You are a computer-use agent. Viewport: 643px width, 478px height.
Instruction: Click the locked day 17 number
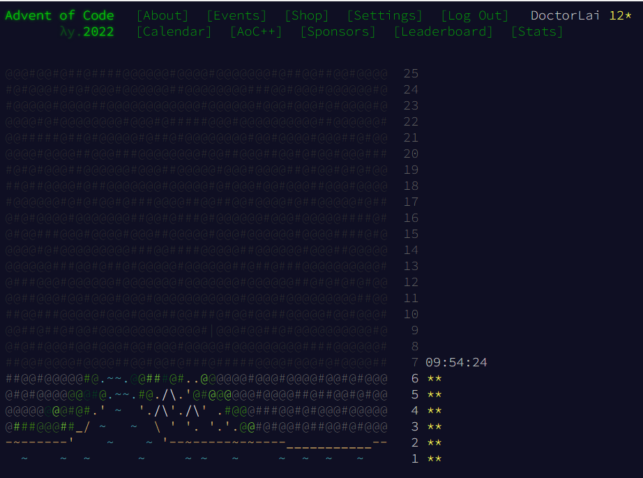[x=411, y=202]
